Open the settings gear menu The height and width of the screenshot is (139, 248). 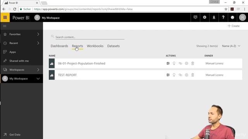coord(205,17)
